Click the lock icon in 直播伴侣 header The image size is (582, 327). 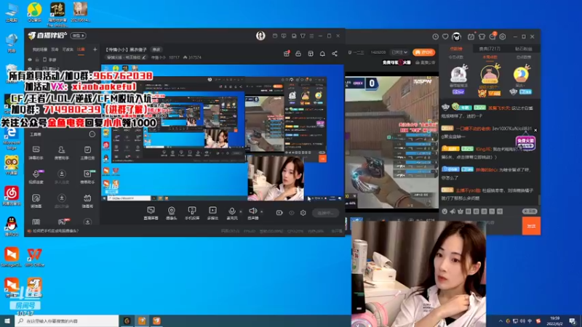[x=298, y=54]
